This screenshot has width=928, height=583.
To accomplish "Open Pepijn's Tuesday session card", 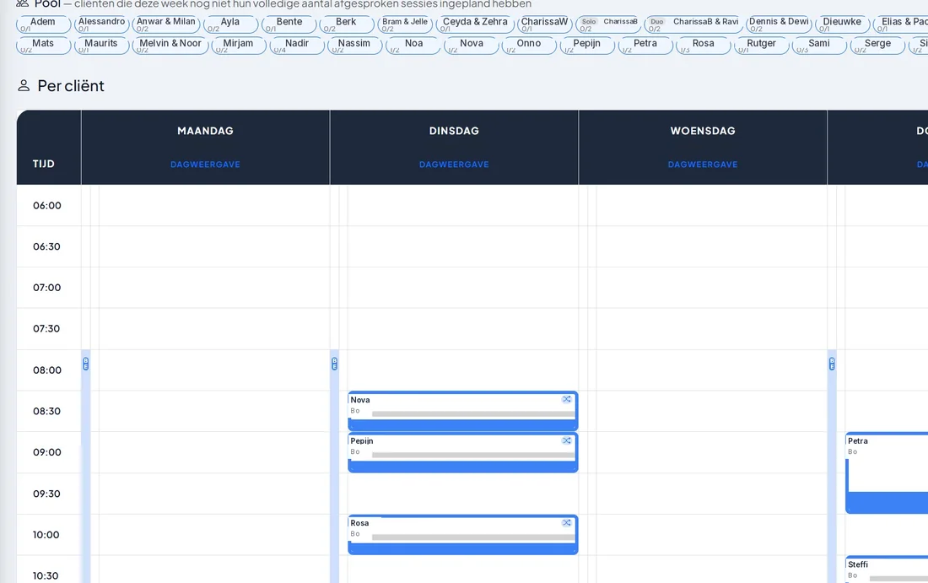I will (x=463, y=452).
